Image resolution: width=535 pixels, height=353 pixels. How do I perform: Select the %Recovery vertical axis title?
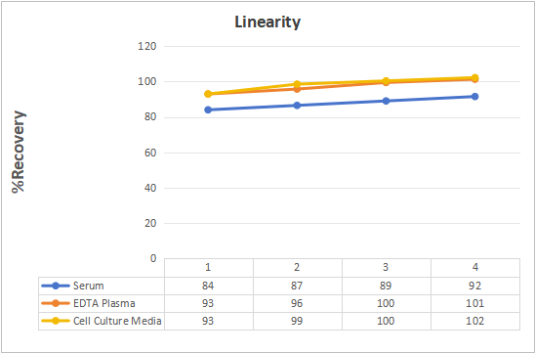[19, 153]
